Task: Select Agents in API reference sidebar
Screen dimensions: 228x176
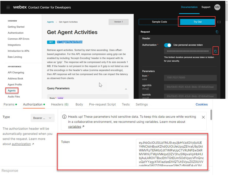Action: (12, 91)
